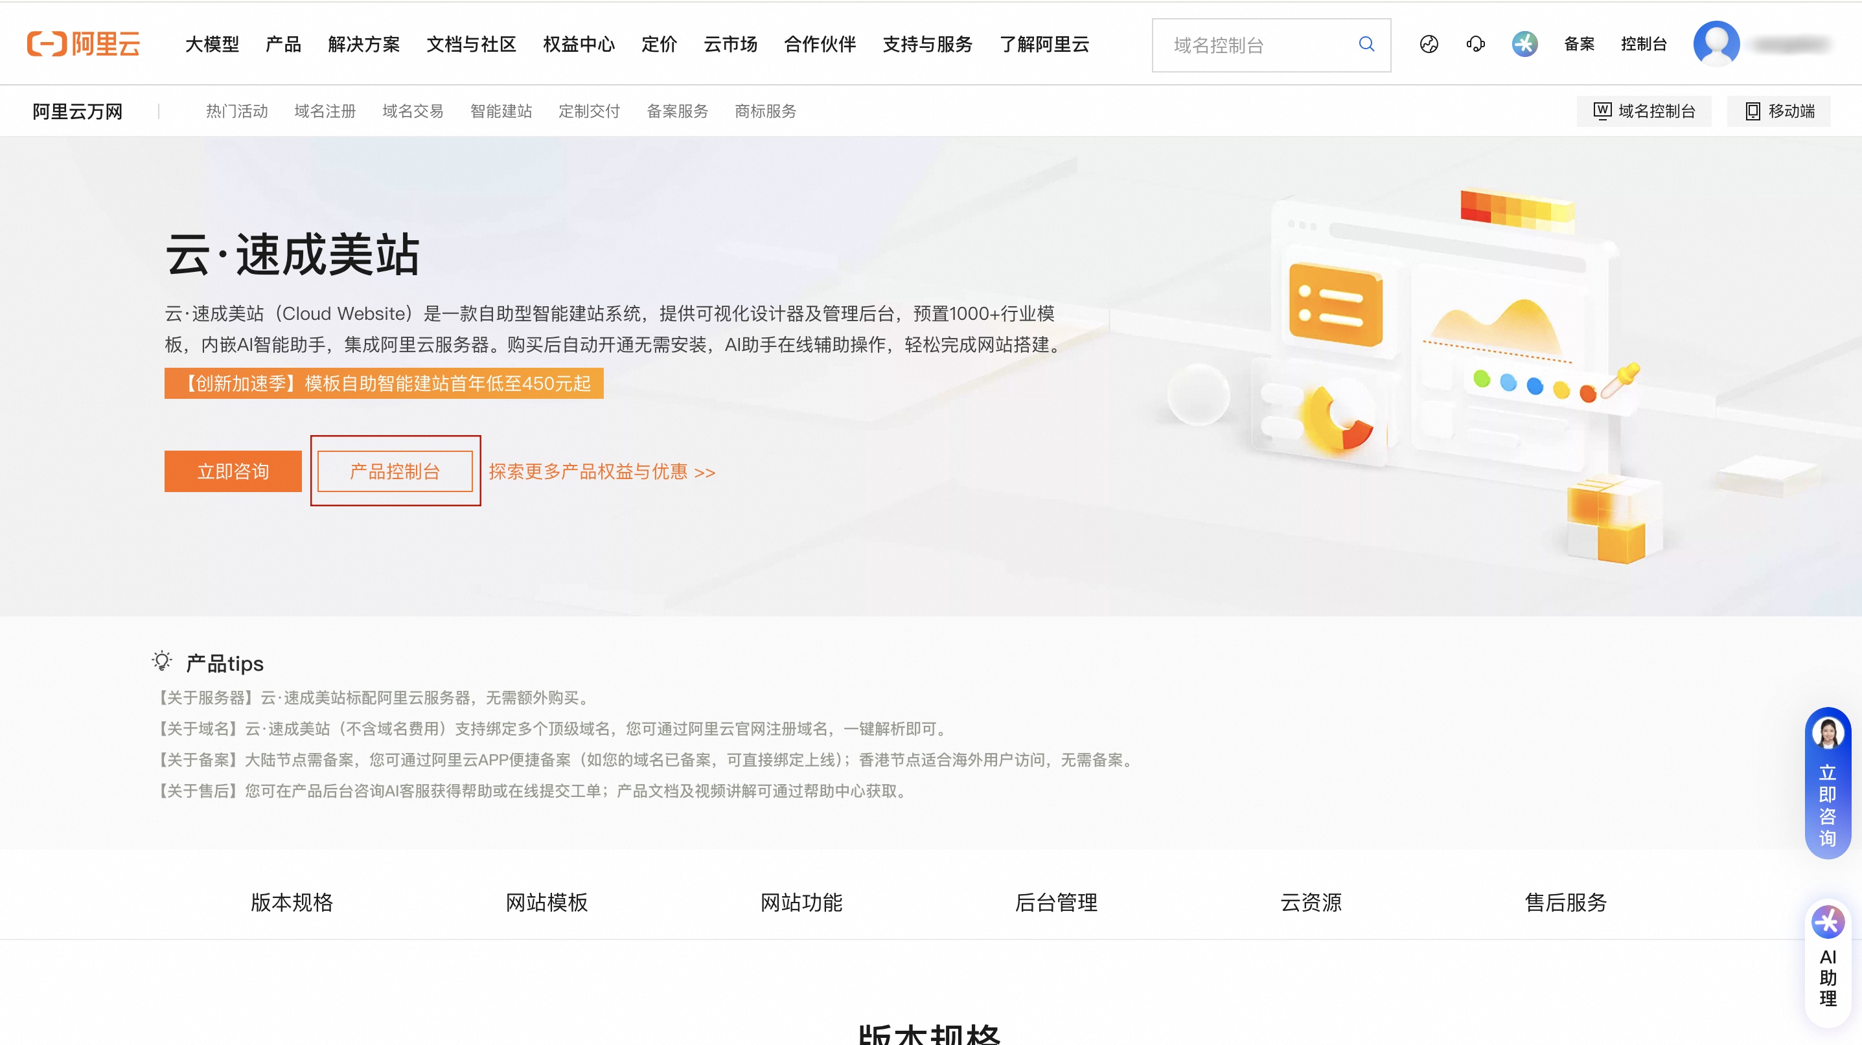The width and height of the screenshot is (1862, 1045).
Task: Open the globe language icon
Action: coord(1429,44)
